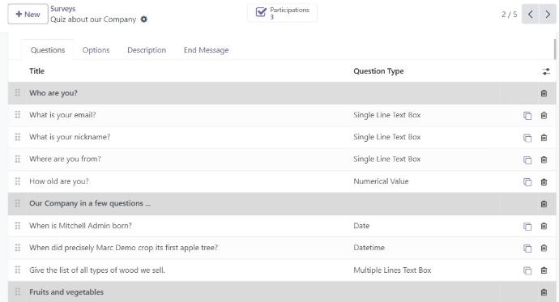
Task: Duplicate 'How old are you?' question
Action: click(527, 181)
